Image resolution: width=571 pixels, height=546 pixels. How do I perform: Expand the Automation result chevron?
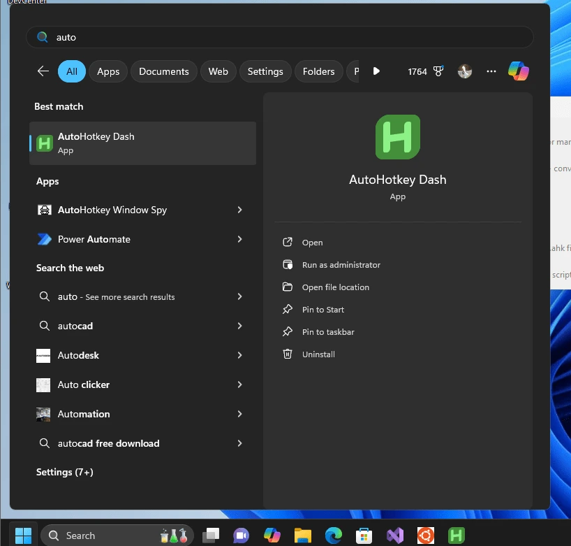(x=239, y=414)
